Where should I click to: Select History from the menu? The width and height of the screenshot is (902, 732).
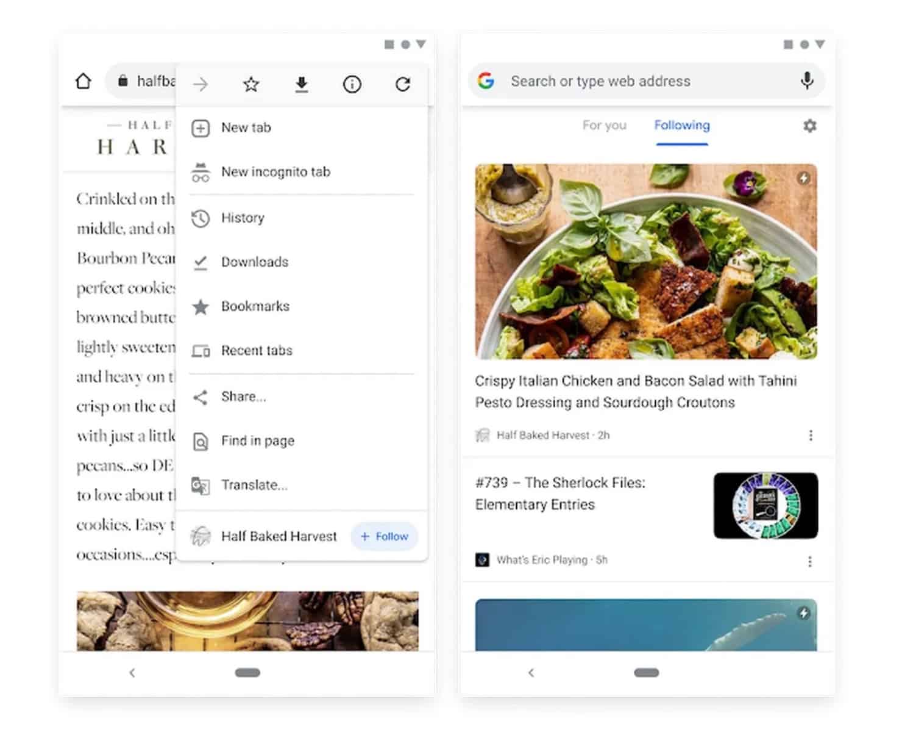click(x=243, y=218)
